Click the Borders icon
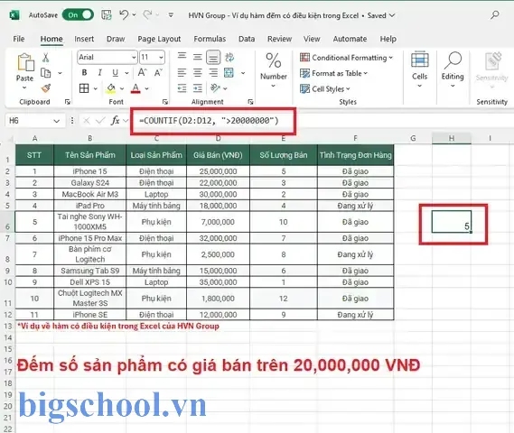 pyautogui.click(x=84, y=88)
